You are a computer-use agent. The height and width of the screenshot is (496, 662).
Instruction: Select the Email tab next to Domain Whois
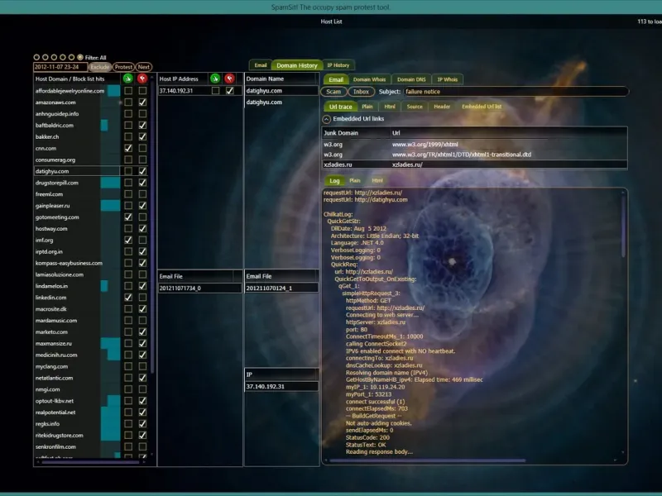point(336,79)
